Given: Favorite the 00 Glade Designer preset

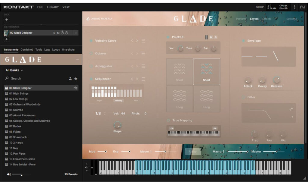Looking at the screenshot, I should pos(76,88).
